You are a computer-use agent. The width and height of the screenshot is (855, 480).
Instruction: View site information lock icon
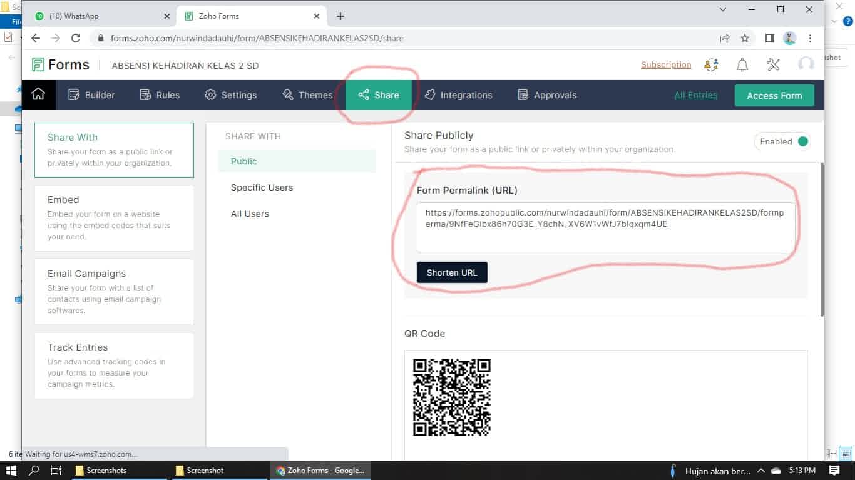click(x=100, y=38)
